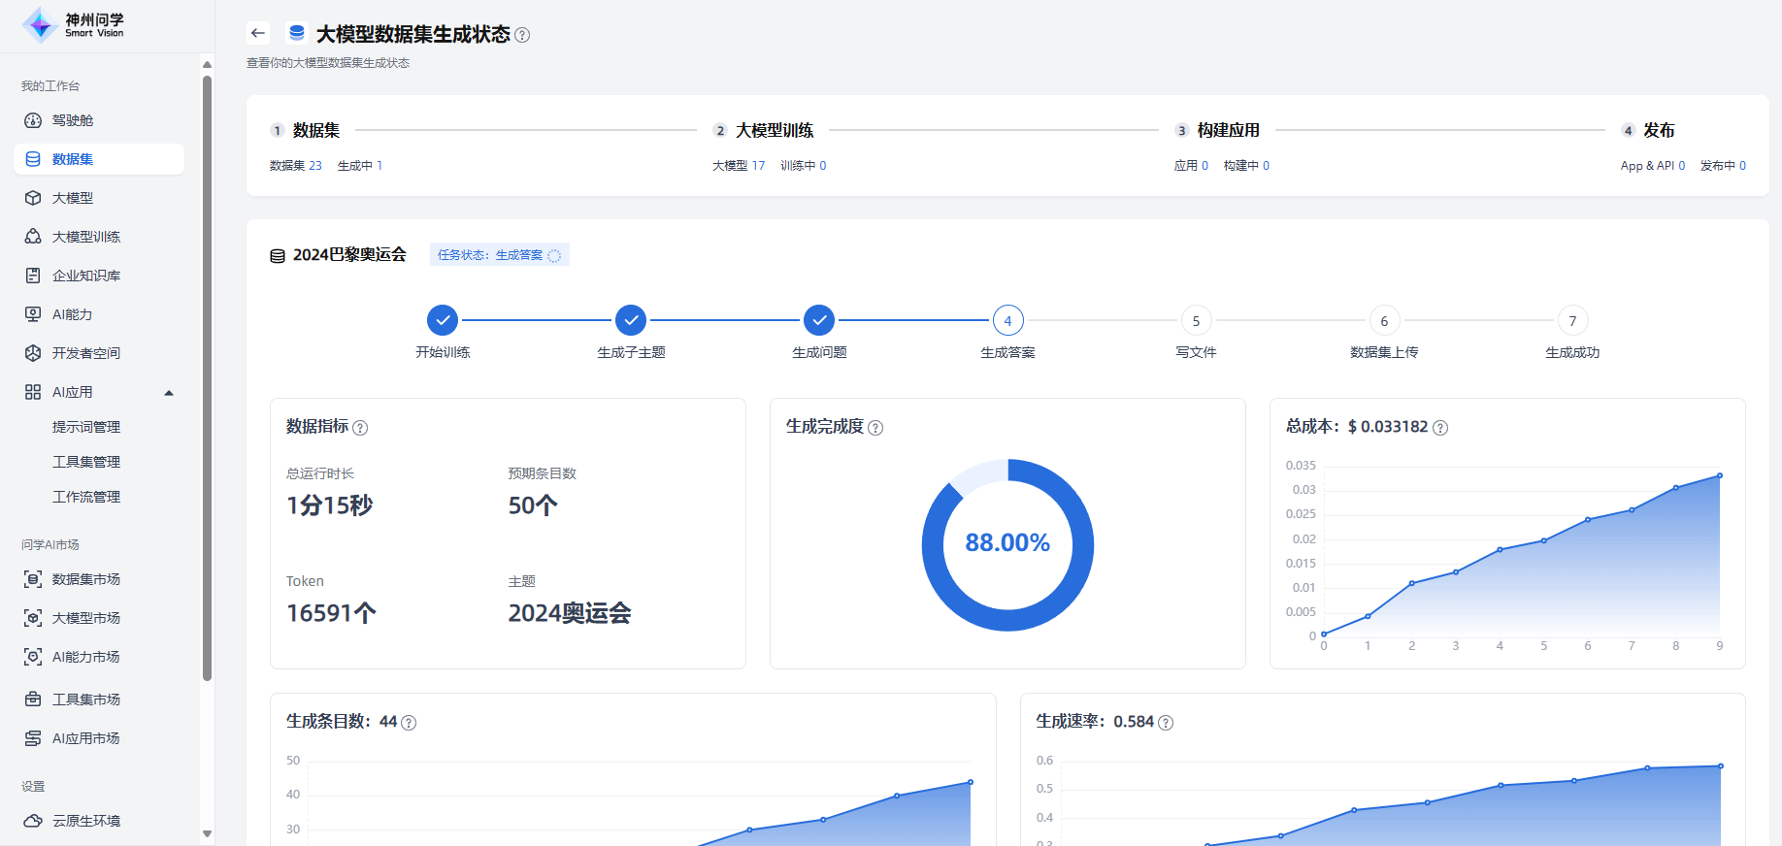Click the help icon next to 生成速率
Screen dimensions: 1782x846
click(x=1166, y=723)
